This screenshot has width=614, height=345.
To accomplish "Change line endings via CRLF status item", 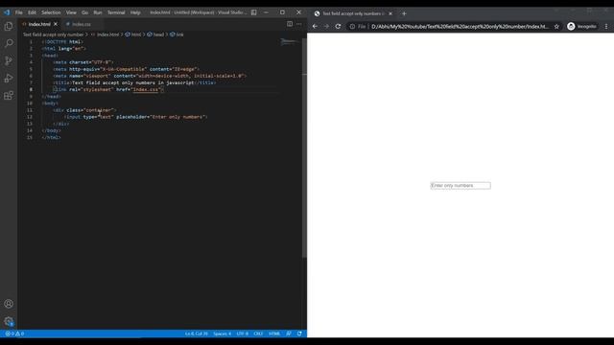I will pos(258,333).
